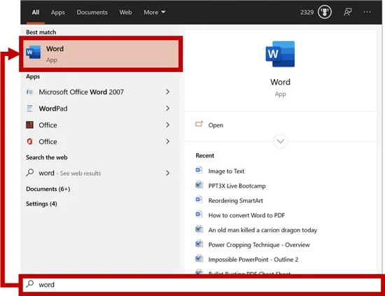The width and height of the screenshot is (385, 296).
Task: Click the red Office logo icon
Action: click(29, 141)
